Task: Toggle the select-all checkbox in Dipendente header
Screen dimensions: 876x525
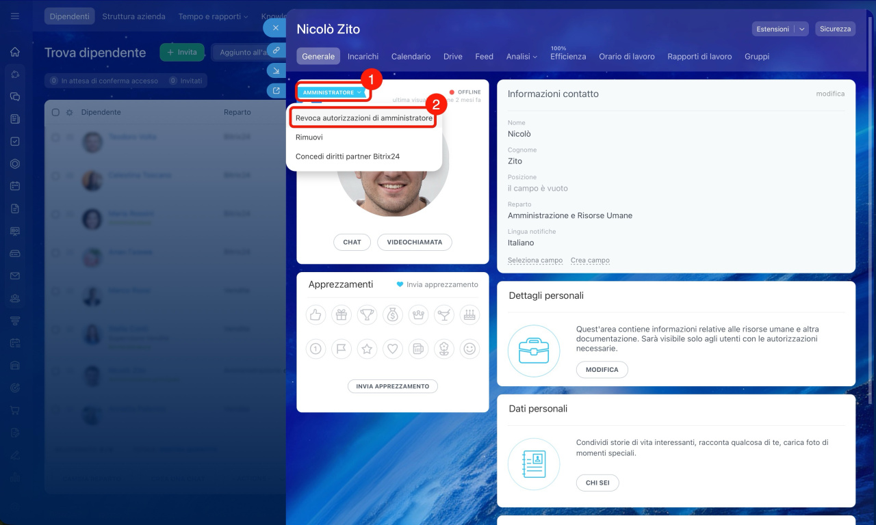Action: click(56, 112)
